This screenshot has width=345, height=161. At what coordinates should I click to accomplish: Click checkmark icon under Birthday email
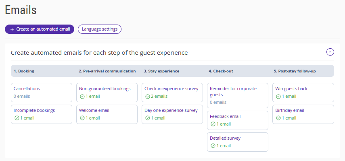pos(278,118)
